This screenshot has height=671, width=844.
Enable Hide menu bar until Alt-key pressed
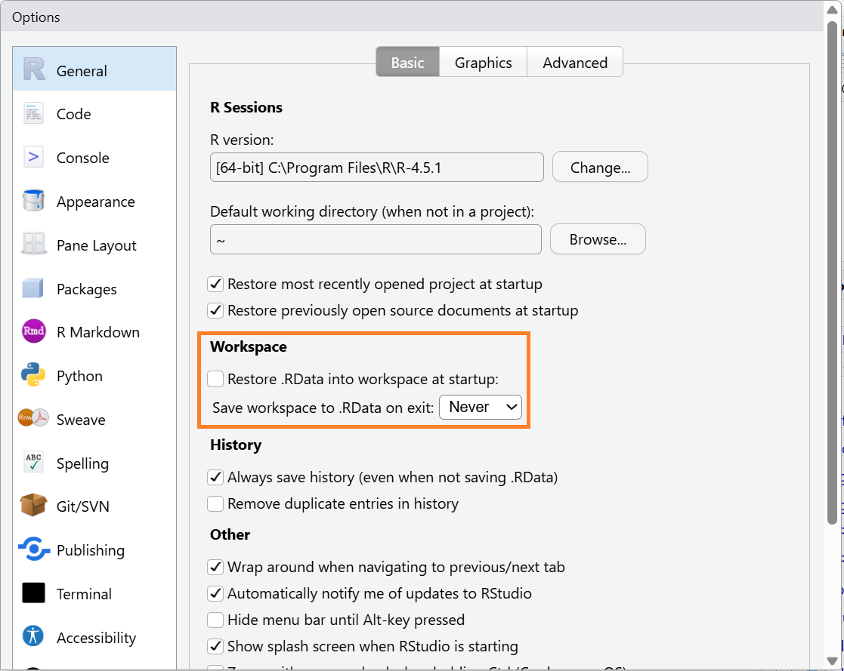(x=215, y=620)
